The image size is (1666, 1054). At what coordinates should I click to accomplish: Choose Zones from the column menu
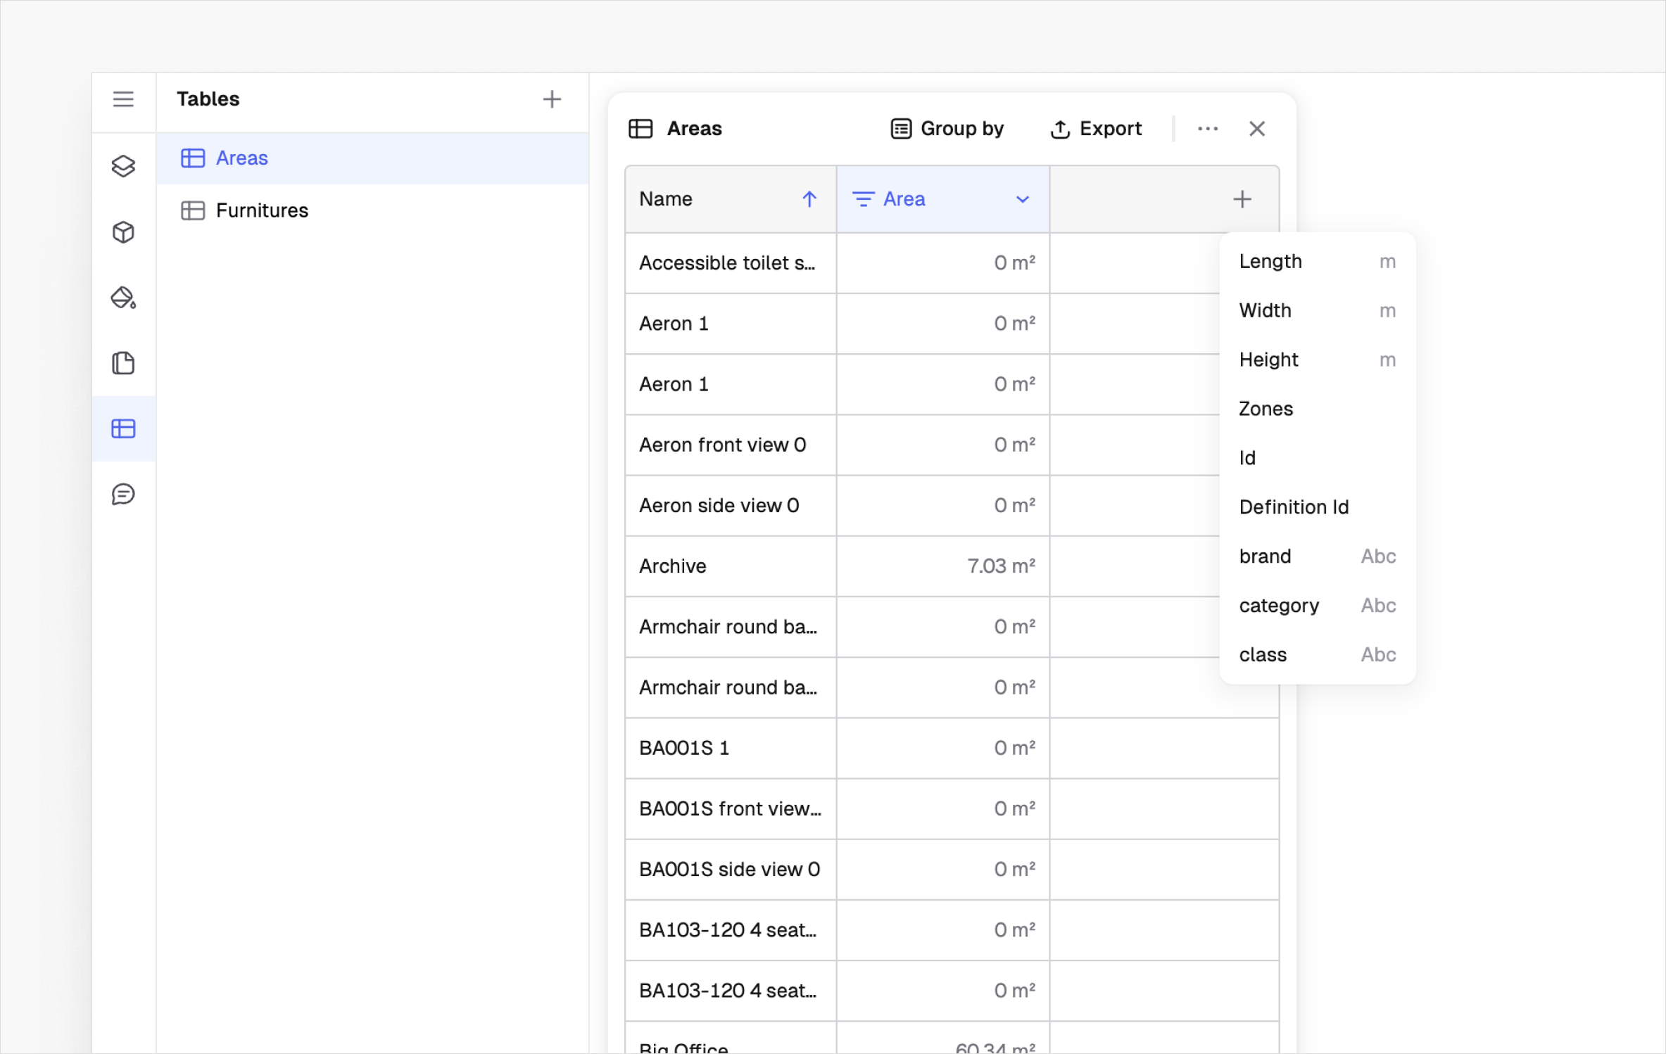click(1318, 409)
